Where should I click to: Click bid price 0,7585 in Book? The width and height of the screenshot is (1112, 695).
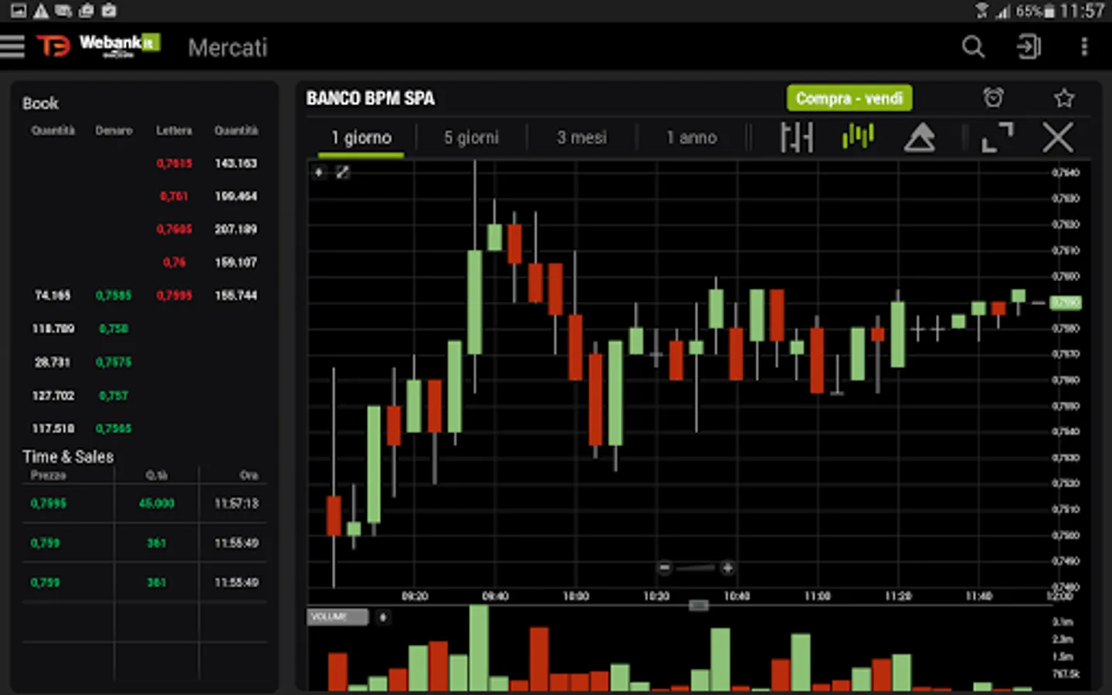point(114,296)
